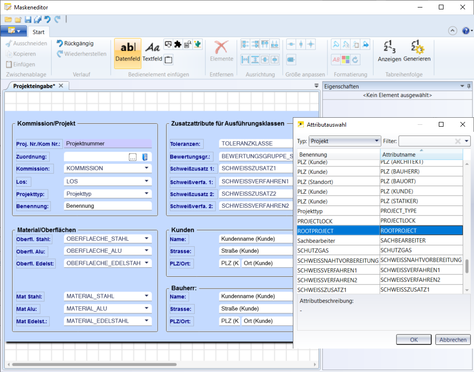The width and height of the screenshot is (474, 372).
Task: Click the Abbrechen button
Action: [x=453, y=340]
